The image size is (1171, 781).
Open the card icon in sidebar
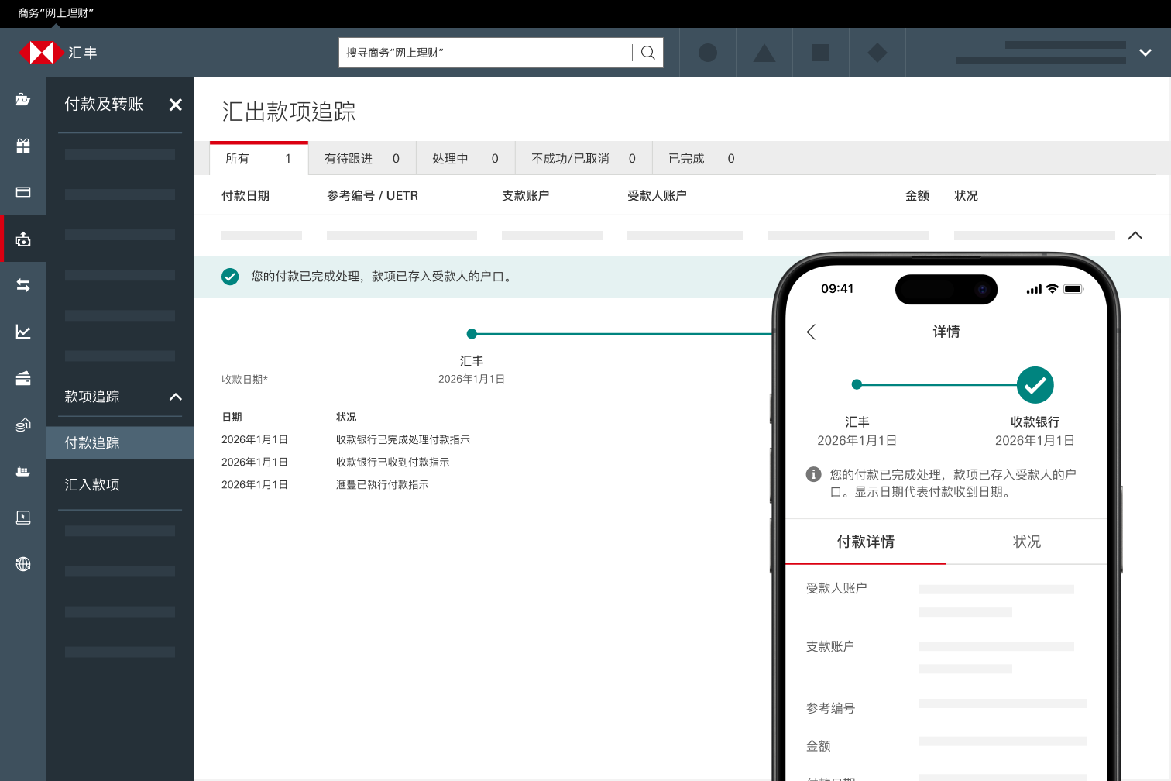[x=23, y=192]
